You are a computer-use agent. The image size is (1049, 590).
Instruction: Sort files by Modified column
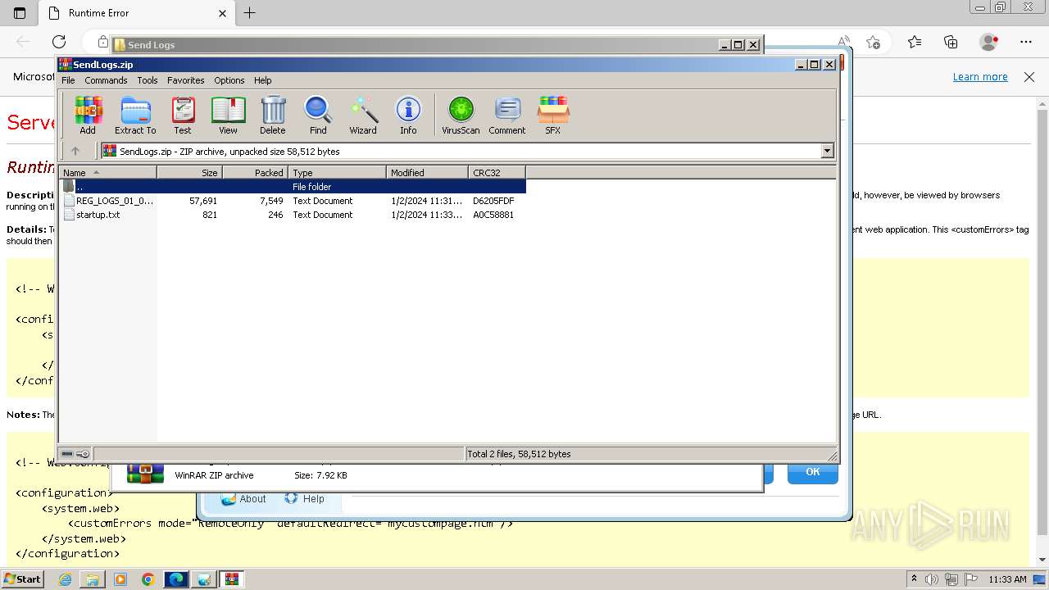(427, 173)
